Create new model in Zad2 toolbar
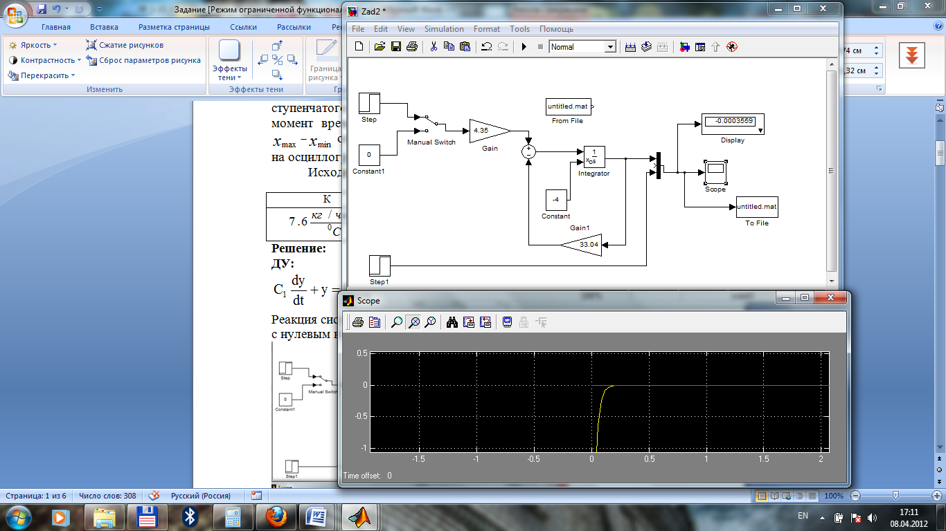This screenshot has width=946, height=531. tap(359, 46)
